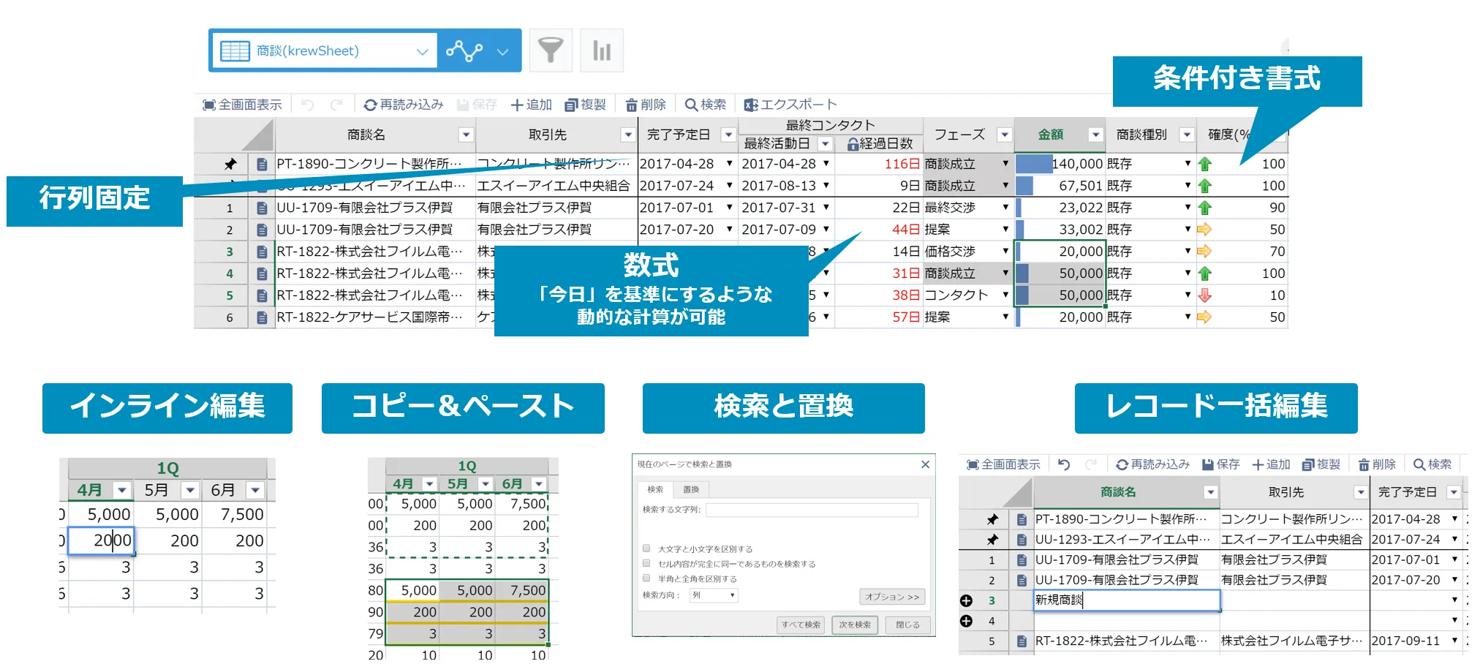Select the 検索 tab in dialog

pos(655,489)
